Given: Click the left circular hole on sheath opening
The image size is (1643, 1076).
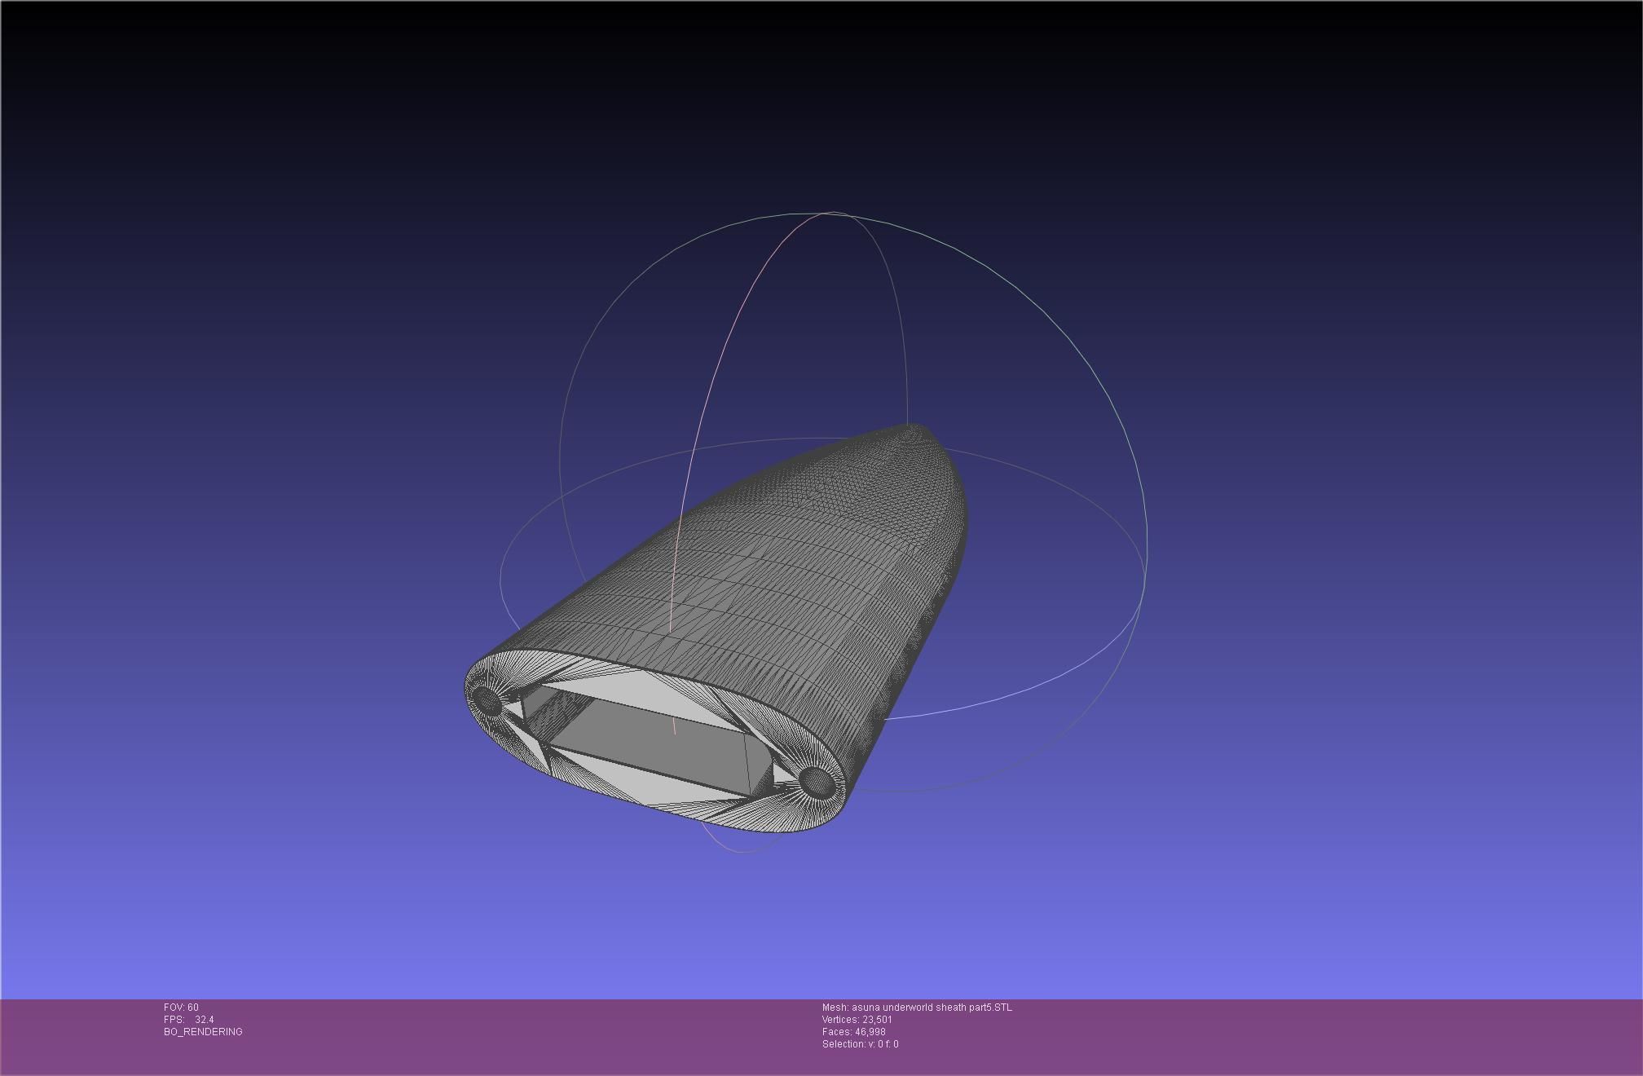Looking at the screenshot, I should pos(487,699).
